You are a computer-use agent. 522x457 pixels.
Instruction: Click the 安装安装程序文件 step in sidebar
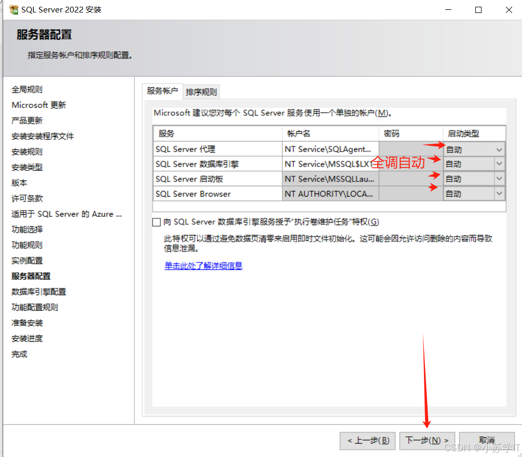pyautogui.click(x=43, y=136)
